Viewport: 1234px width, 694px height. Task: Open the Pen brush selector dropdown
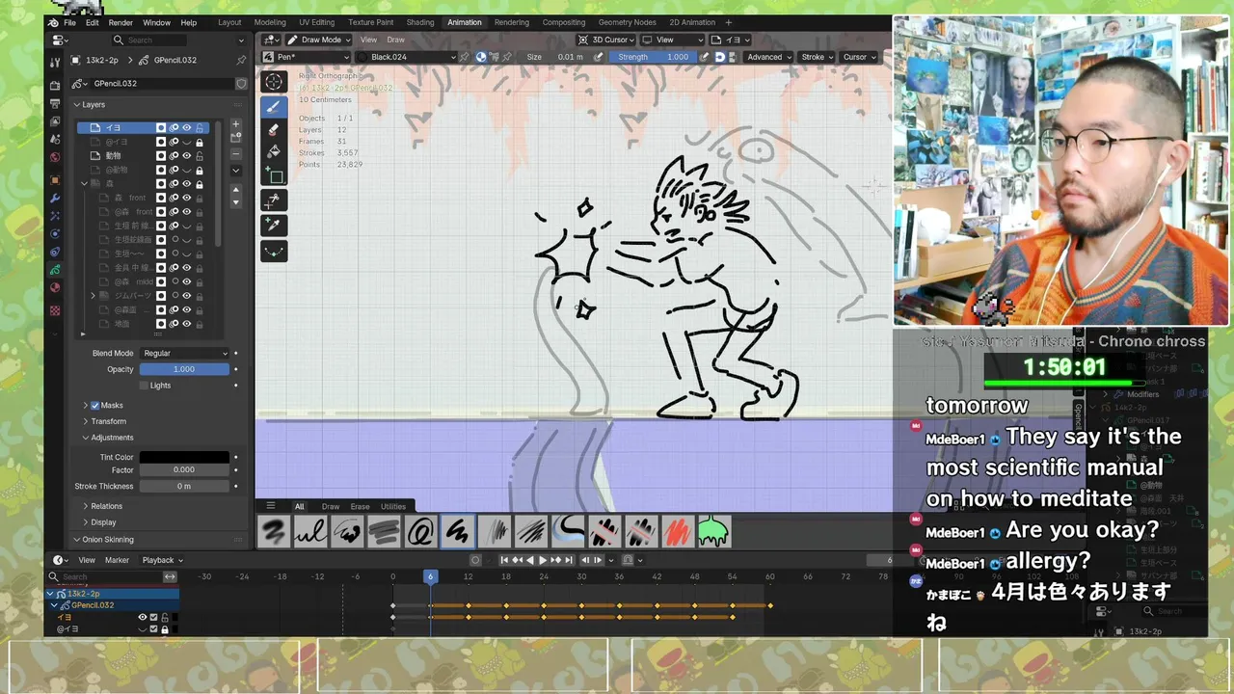[307, 57]
